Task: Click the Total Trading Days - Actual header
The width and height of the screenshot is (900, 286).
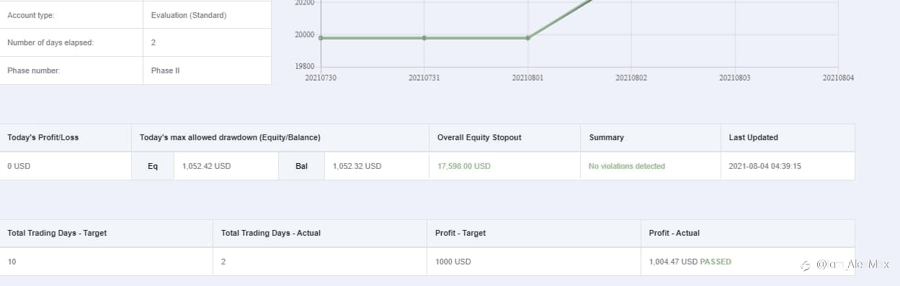Action: click(x=271, y=233)
